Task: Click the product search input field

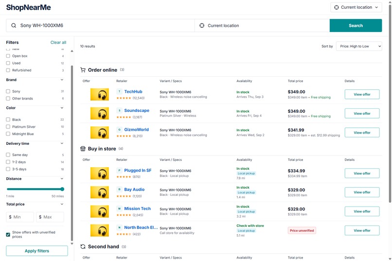Action: click(100, 25)
